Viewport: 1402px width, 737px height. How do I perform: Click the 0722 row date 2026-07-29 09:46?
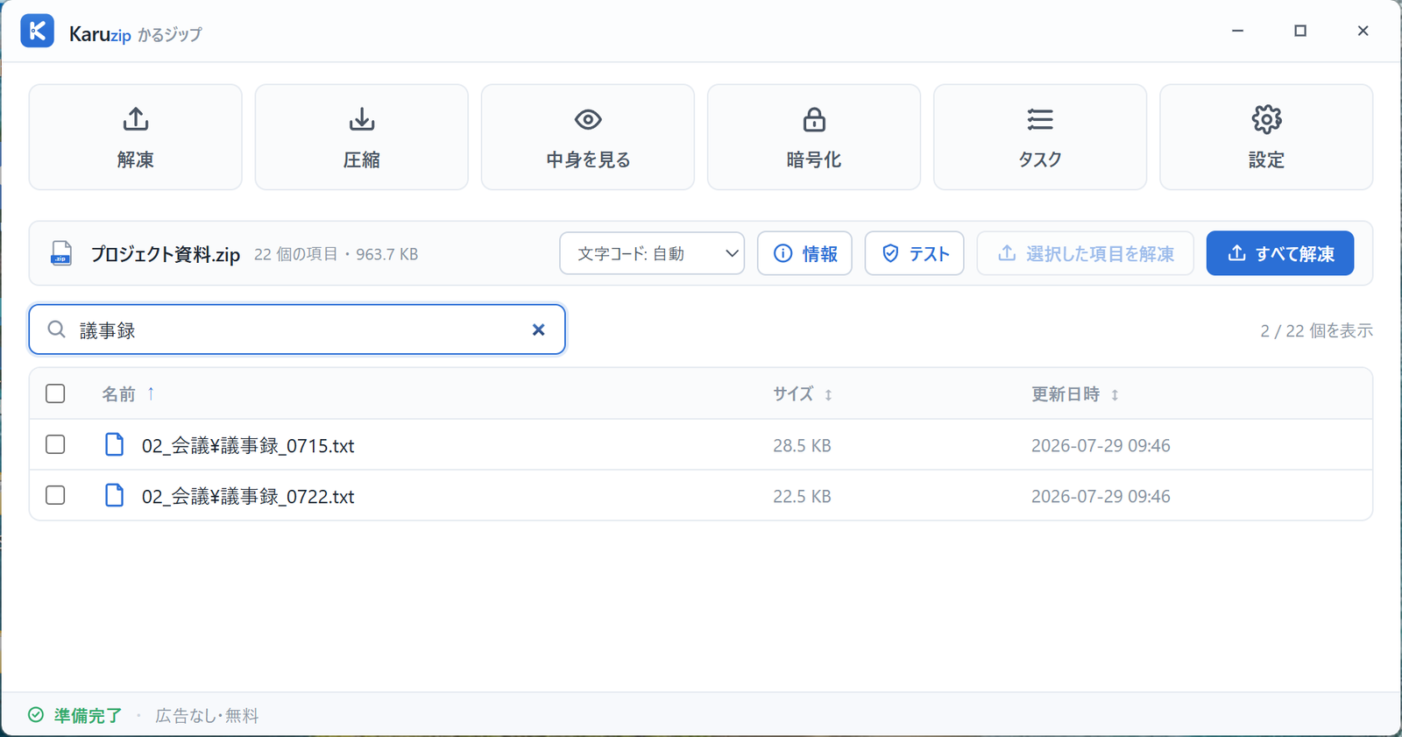tap(1101, 496)
